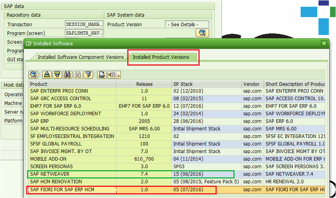Click SP Stack 15 (06/2016) cell
336x198 pixels.
pos(207,174)
